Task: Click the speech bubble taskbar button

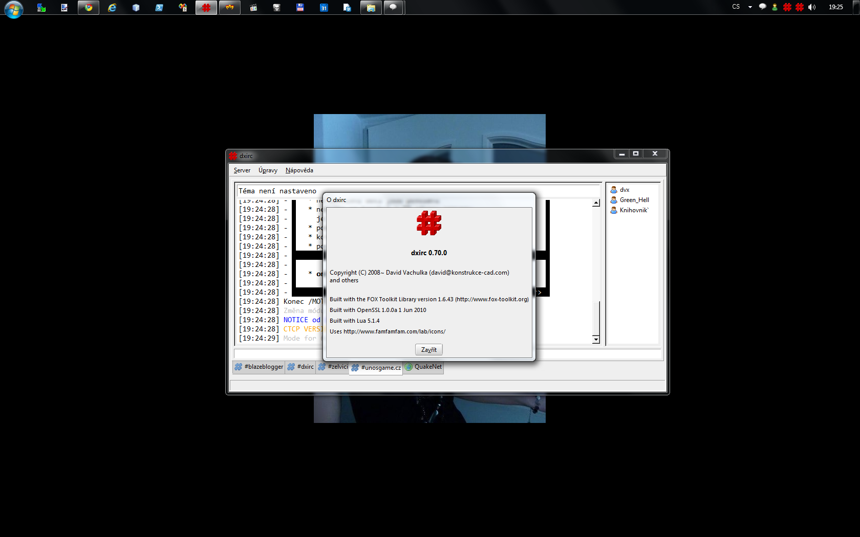Action: click(x=394, y=8)
